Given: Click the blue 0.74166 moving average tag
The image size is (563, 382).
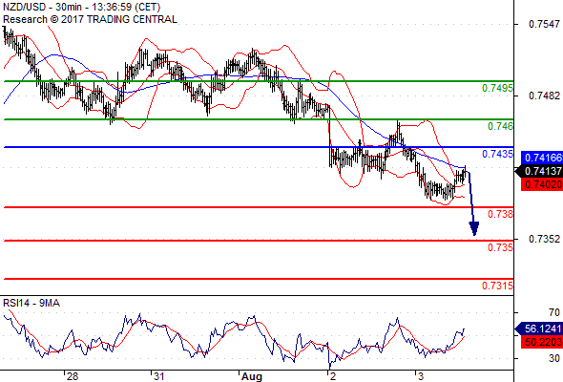Looking at the screenshot, I should click(x=542, y=158).
